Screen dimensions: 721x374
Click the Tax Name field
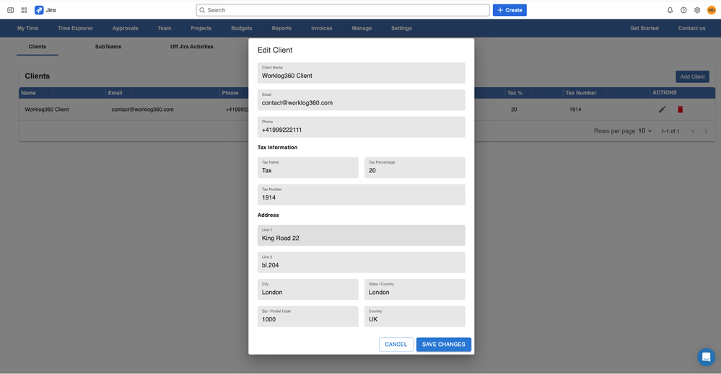pos(307,167)
